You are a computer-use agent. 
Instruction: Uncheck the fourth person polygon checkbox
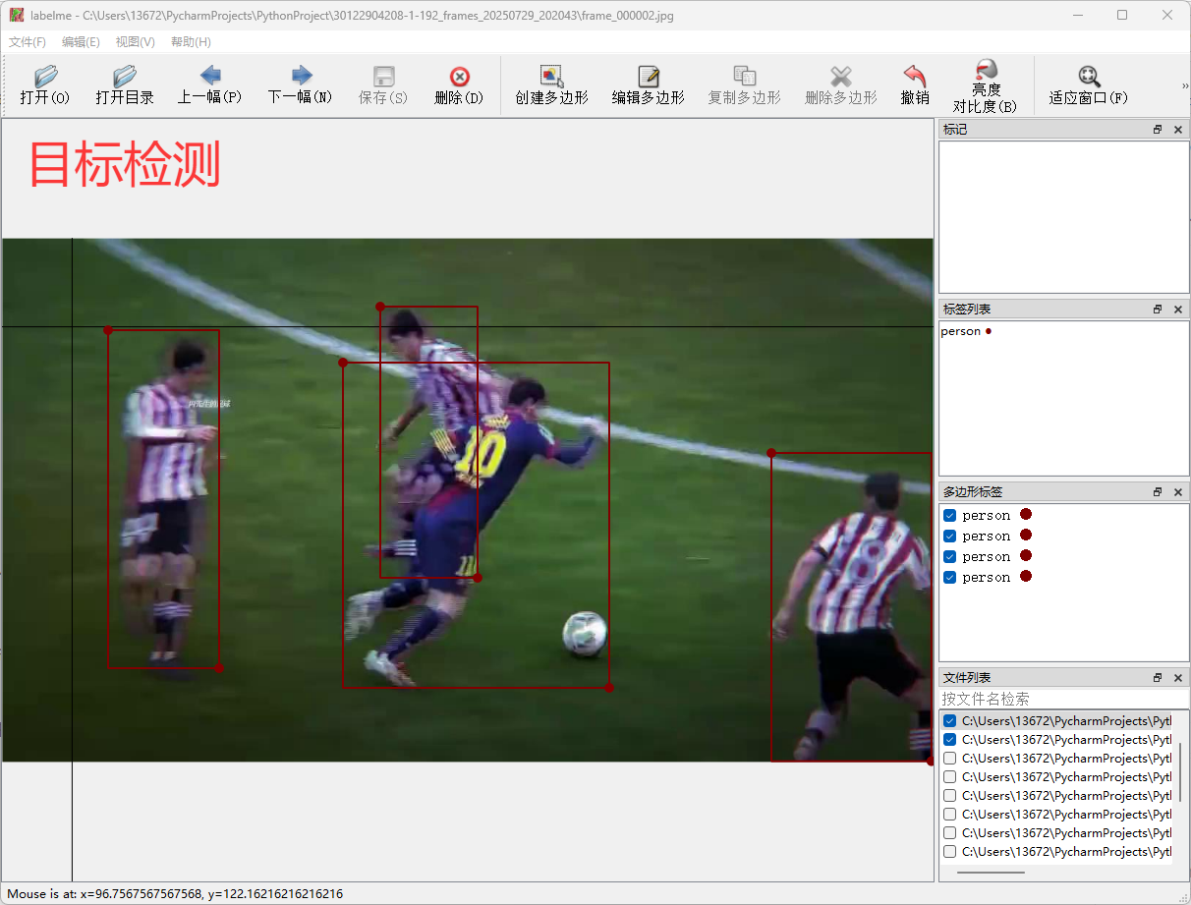click(x=949, y=577)
